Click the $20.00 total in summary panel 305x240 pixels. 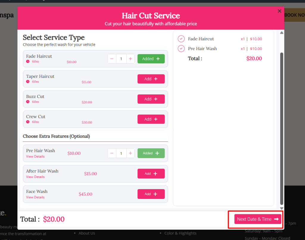click(x=254, y=59)
